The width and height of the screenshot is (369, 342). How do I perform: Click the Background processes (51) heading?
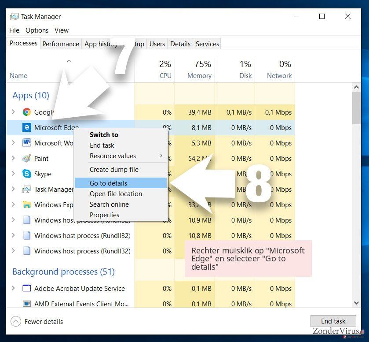[63, 272]
